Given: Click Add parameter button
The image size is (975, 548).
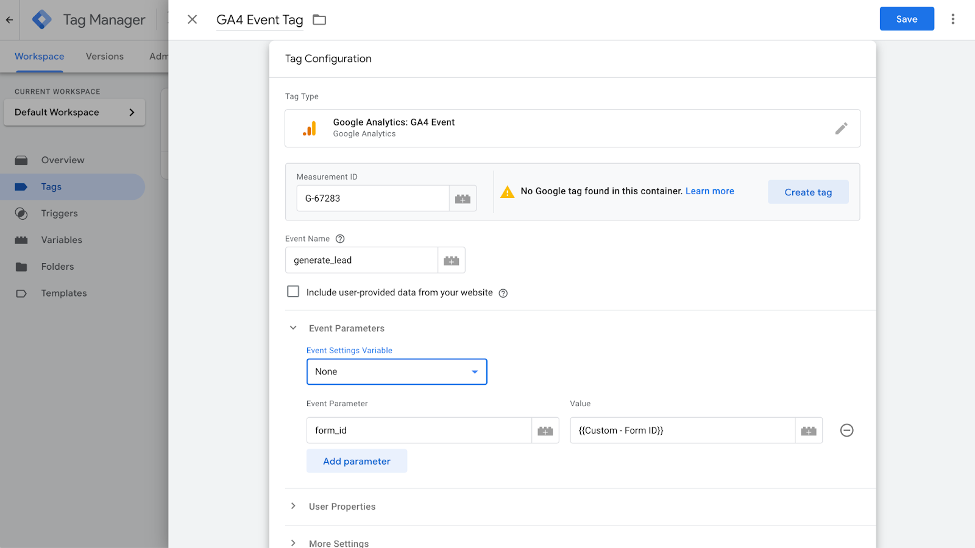Looking at the screenshot, I should pyautogui.click(x=356, y=461).
